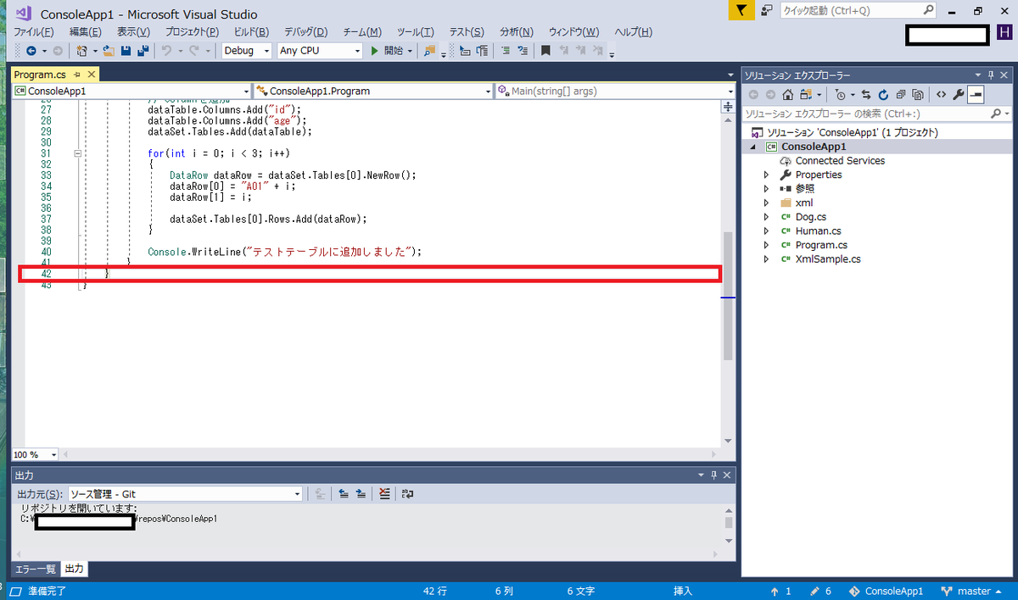Comment out selected lines icon
The width and height of the screenshot is (1018, 600).
pyautogui.click(x=506, y=51)
